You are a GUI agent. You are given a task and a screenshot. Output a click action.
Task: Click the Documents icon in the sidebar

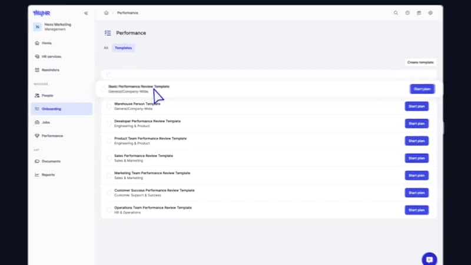[x=37, y=161]
